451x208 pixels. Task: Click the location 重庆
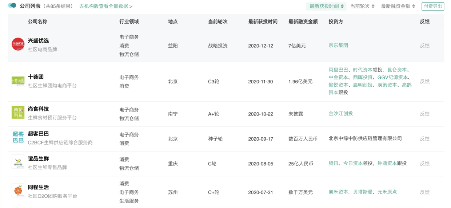tap(173, 164)
